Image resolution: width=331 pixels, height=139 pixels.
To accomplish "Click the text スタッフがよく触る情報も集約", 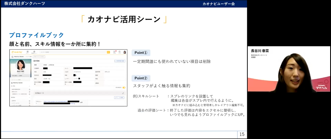I will point(162,86).
